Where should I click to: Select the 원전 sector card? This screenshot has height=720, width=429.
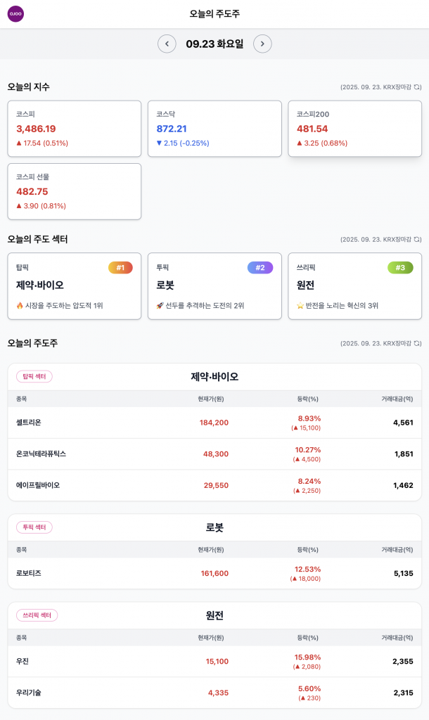coord(354,287)
